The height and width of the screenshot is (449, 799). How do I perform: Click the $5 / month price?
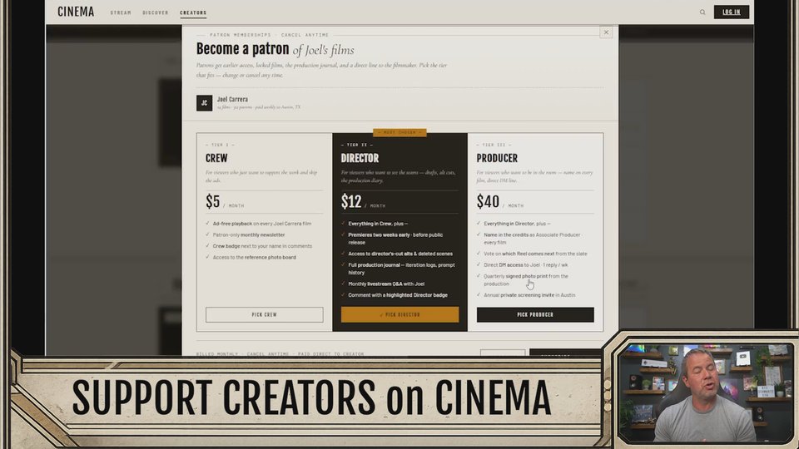pos(225,202)
